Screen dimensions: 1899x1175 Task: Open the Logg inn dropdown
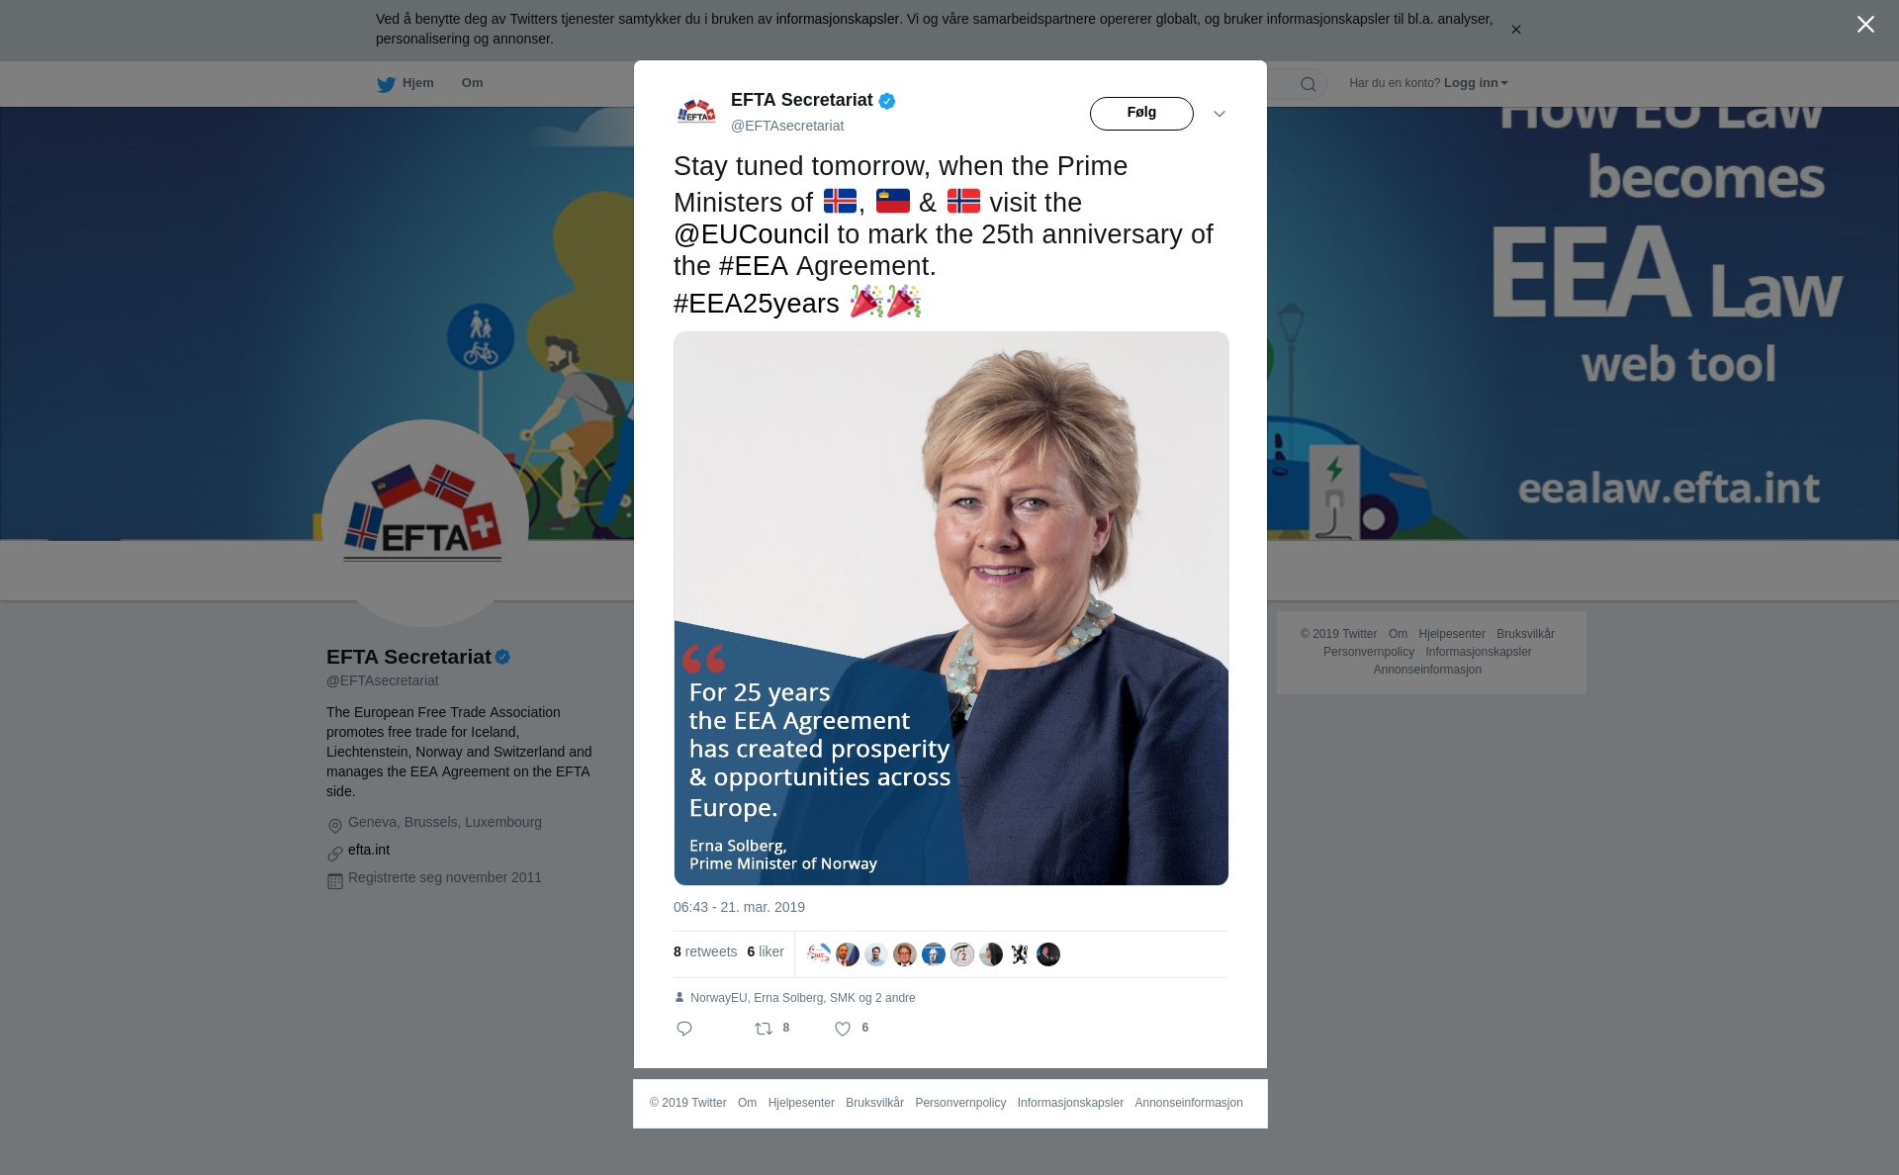(x=1476, y=83)
